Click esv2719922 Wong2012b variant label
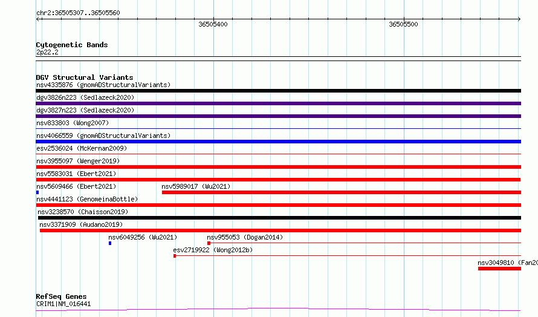 tap(213, 250)
